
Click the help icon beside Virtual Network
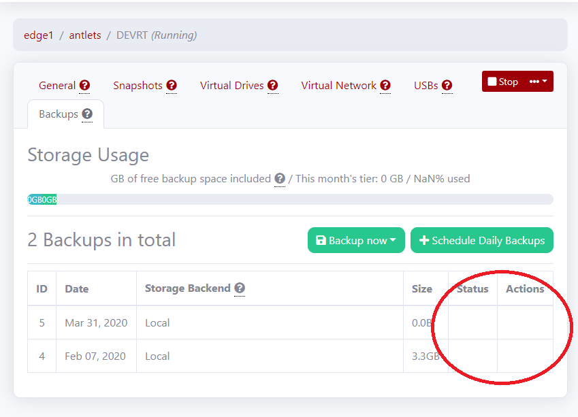[x=385, y=86]
